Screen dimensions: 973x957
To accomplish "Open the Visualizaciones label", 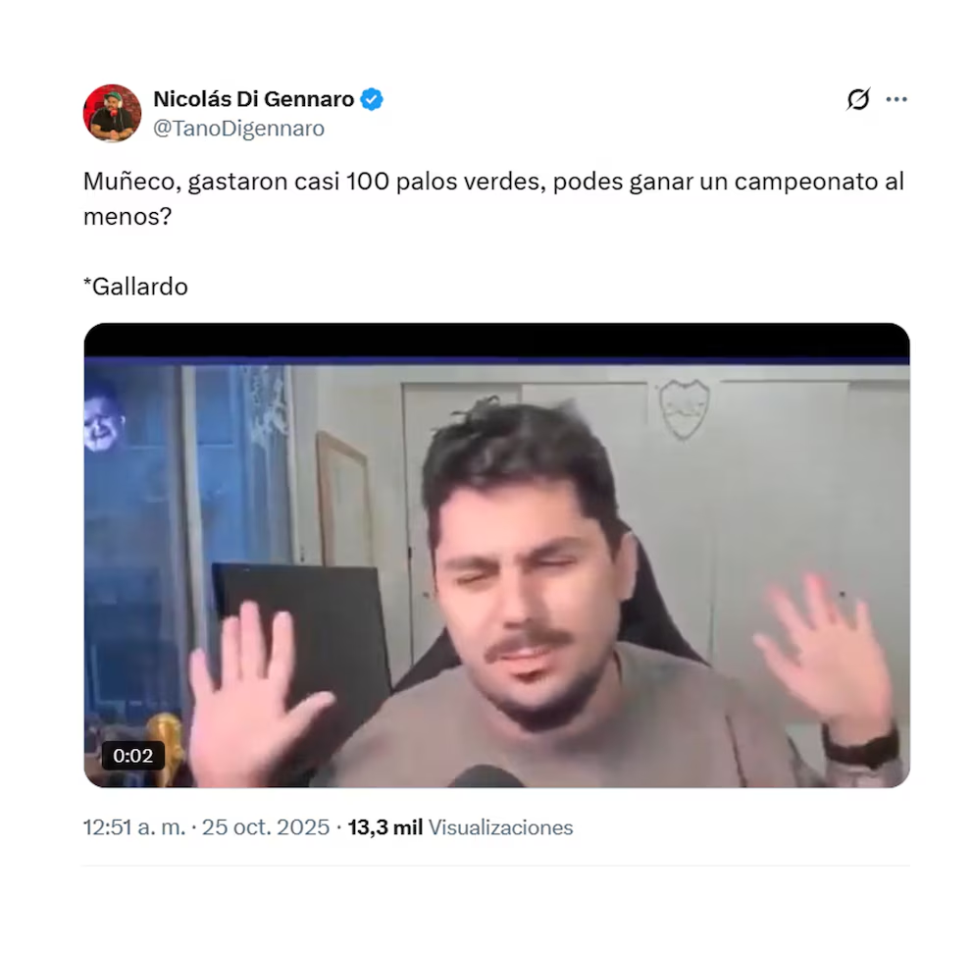I will coord(500,827).
